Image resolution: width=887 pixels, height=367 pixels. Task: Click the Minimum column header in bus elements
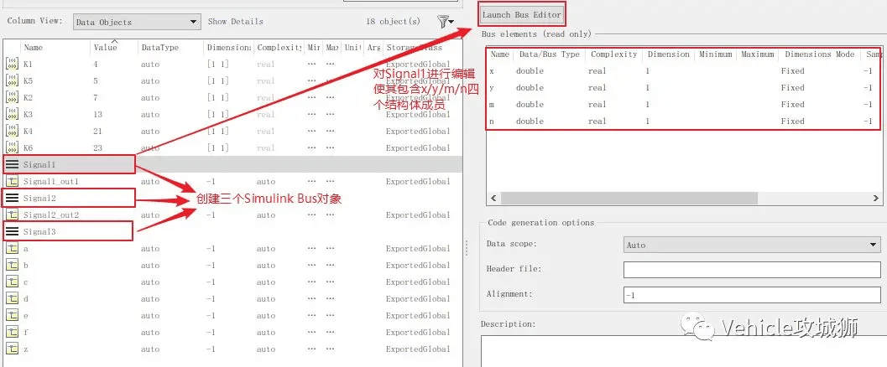pos(716,54)
